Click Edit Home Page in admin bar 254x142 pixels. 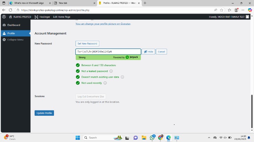(x=62, y=17)
